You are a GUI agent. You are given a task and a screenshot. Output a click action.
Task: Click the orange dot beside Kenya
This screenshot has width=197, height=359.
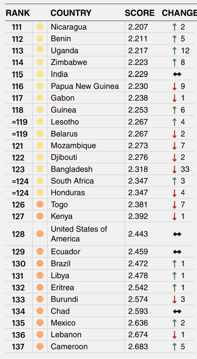click(40, 216)
